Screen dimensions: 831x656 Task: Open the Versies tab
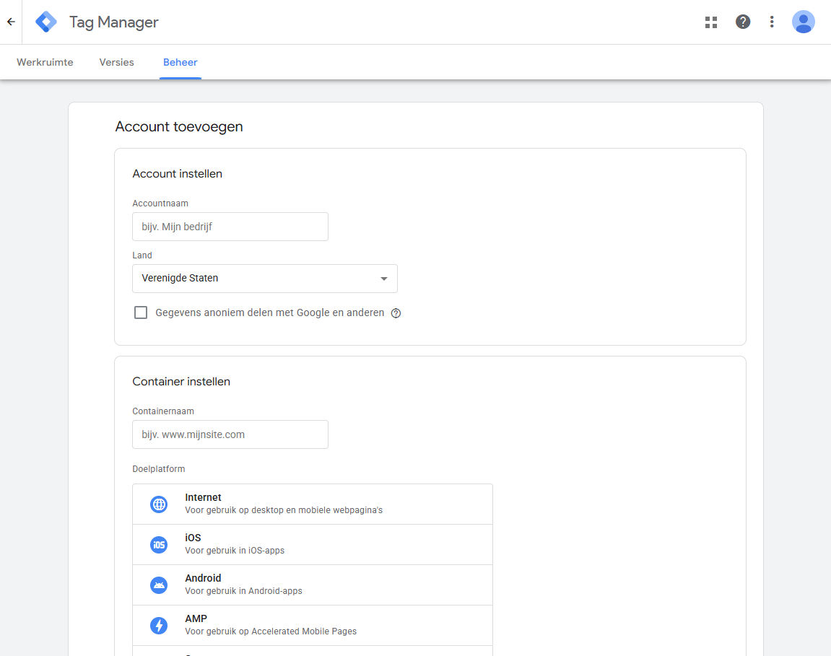pyautogui.click(x=117, y=62)
